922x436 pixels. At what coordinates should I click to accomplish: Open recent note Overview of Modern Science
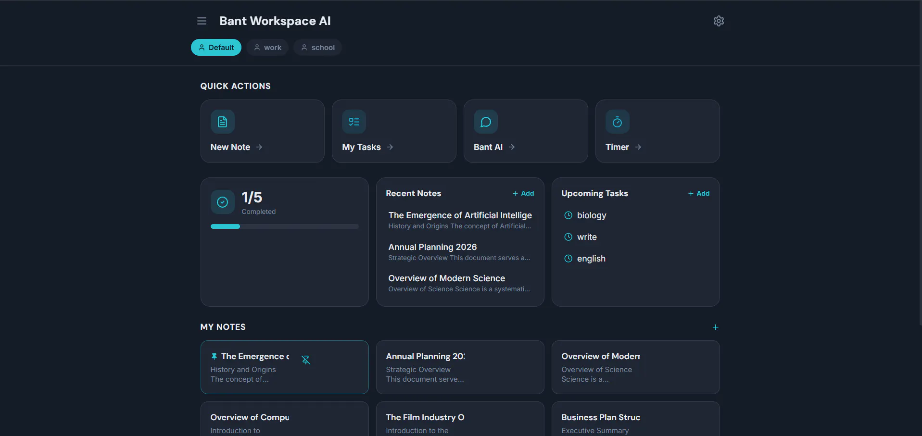coord(460,283)
